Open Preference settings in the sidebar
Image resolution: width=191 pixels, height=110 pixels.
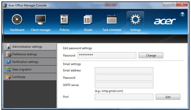pyautogui.click(x=30, y=54)
